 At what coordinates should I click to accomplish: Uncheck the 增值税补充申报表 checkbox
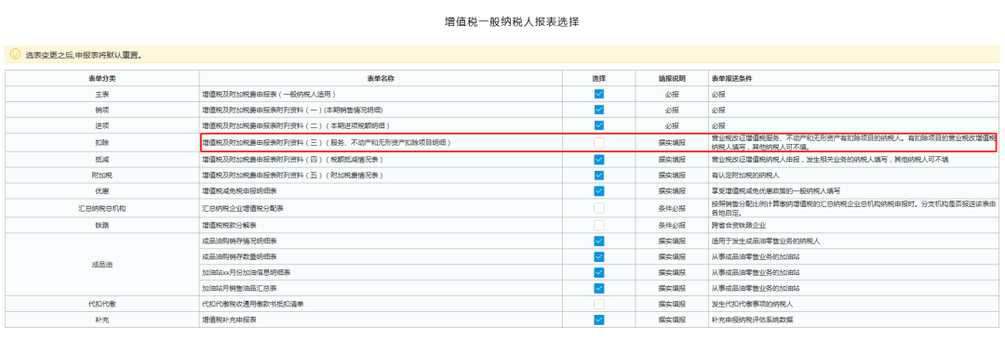click(x=598, y=319)
